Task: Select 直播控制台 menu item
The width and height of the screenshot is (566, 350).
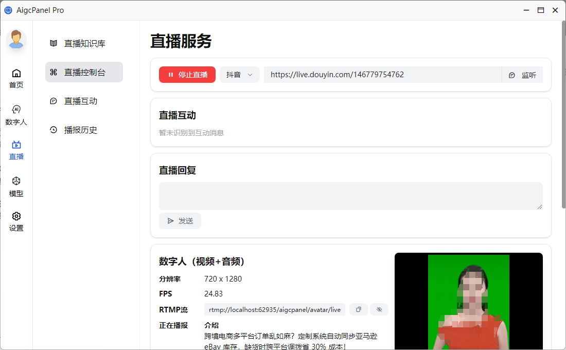Action: coord(84,72)
